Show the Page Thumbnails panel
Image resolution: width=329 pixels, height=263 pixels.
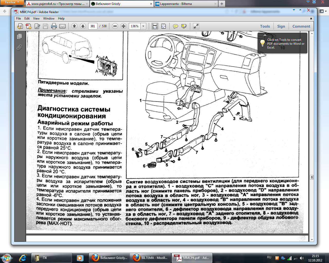[19, 36]
